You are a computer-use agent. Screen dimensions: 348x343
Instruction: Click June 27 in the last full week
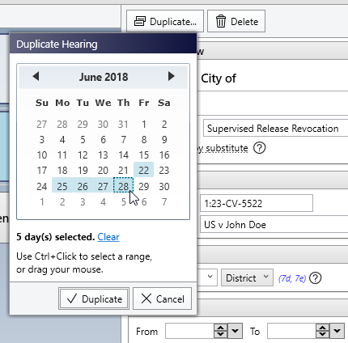point(103,186)
